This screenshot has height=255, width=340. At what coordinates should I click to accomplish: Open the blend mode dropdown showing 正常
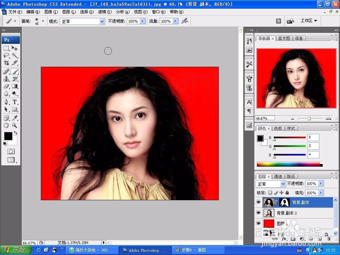point(270,184)
